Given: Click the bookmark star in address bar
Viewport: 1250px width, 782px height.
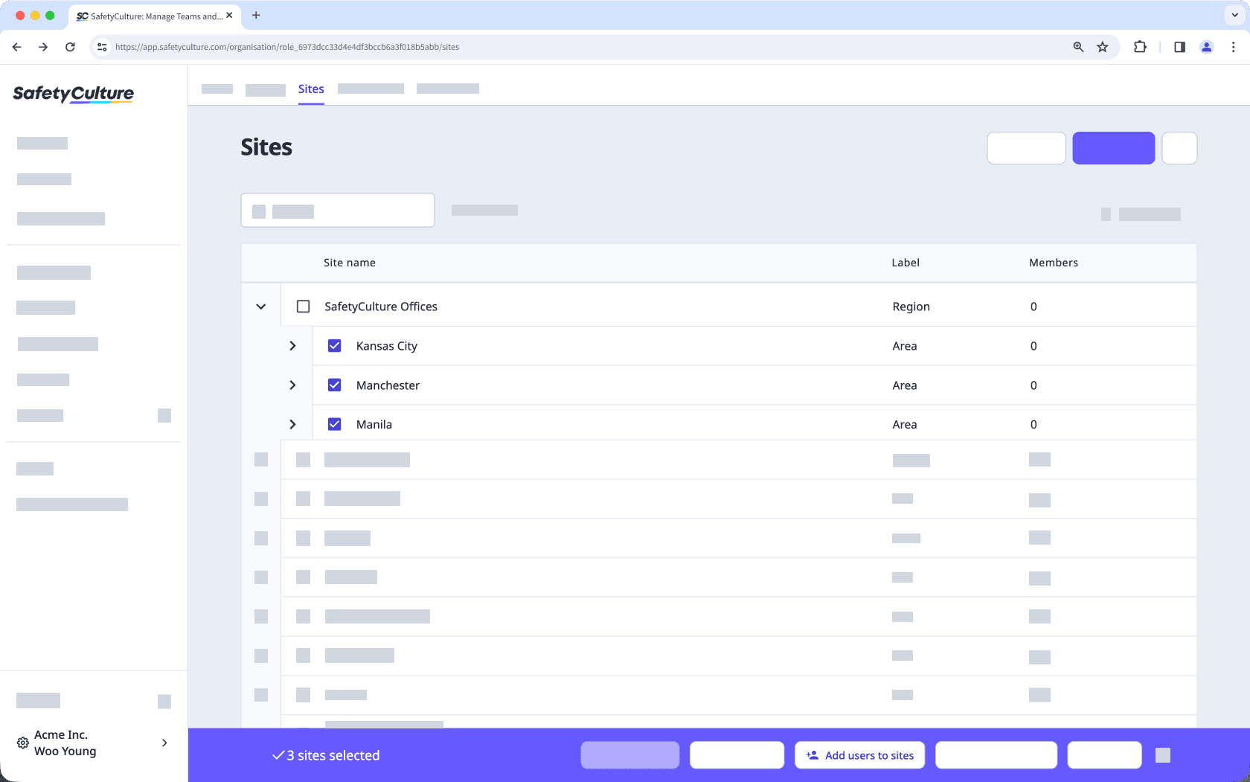Looking at the screenshot, I should pyautogui.click(x=1102, y=46).
